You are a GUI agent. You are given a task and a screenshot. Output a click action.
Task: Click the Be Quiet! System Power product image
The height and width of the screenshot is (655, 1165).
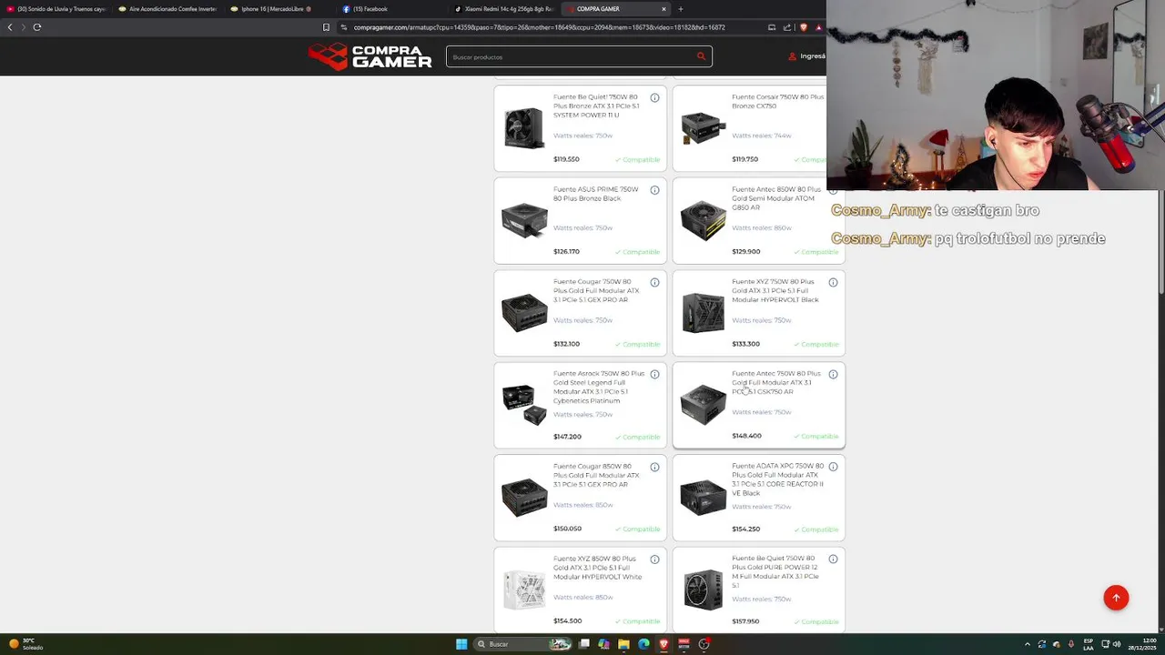[524, 127]
